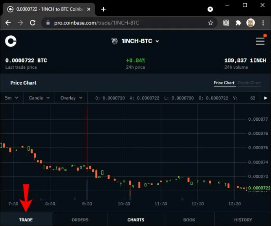This screenshot has width=271, height=226.
Task: Open Chrome's three-dot menu
Action: [263, 23]
